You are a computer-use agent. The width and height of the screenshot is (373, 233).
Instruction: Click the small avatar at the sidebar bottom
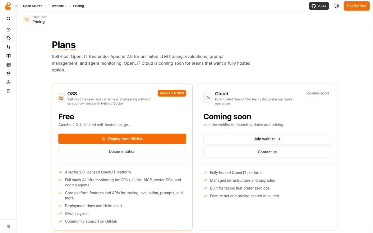click(x=8, y=226)
